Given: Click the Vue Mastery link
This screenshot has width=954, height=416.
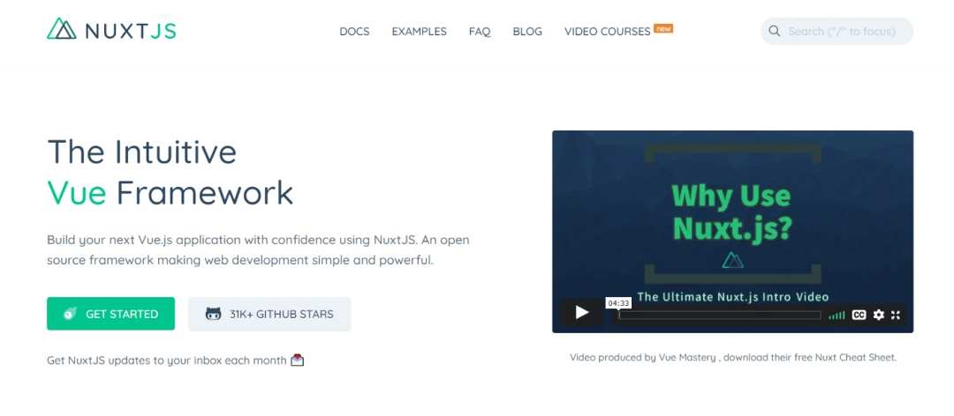Looking at the screenshot, I should click(689, 358).
